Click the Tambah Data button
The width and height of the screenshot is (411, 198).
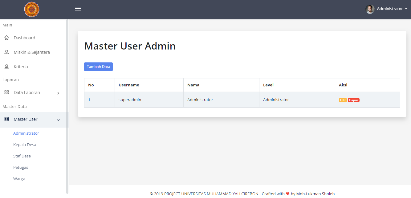pyautogui.click(x=98, y=66)
